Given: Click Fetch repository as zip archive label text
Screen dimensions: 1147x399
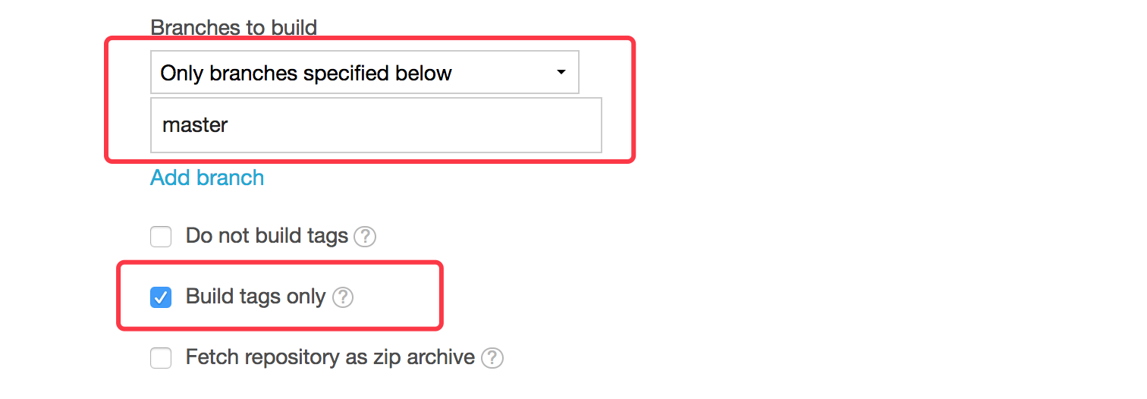Looking at the screenshot, I should point(330,357).
